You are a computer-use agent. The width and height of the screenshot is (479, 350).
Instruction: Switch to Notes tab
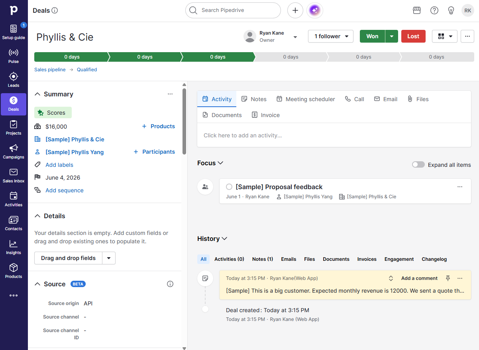pyautogui.click(x=254, y=99)
